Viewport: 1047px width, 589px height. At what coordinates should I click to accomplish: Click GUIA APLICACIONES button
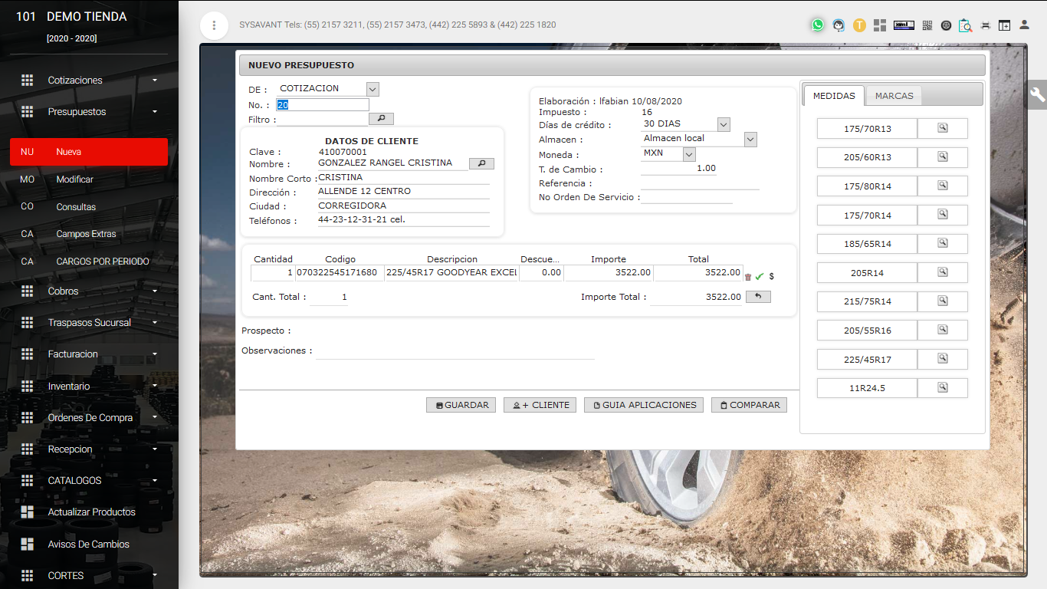tap(644, 405)
